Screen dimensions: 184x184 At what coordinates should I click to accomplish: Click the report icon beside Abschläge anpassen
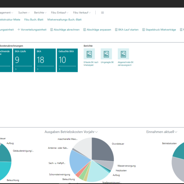(85, 29)
